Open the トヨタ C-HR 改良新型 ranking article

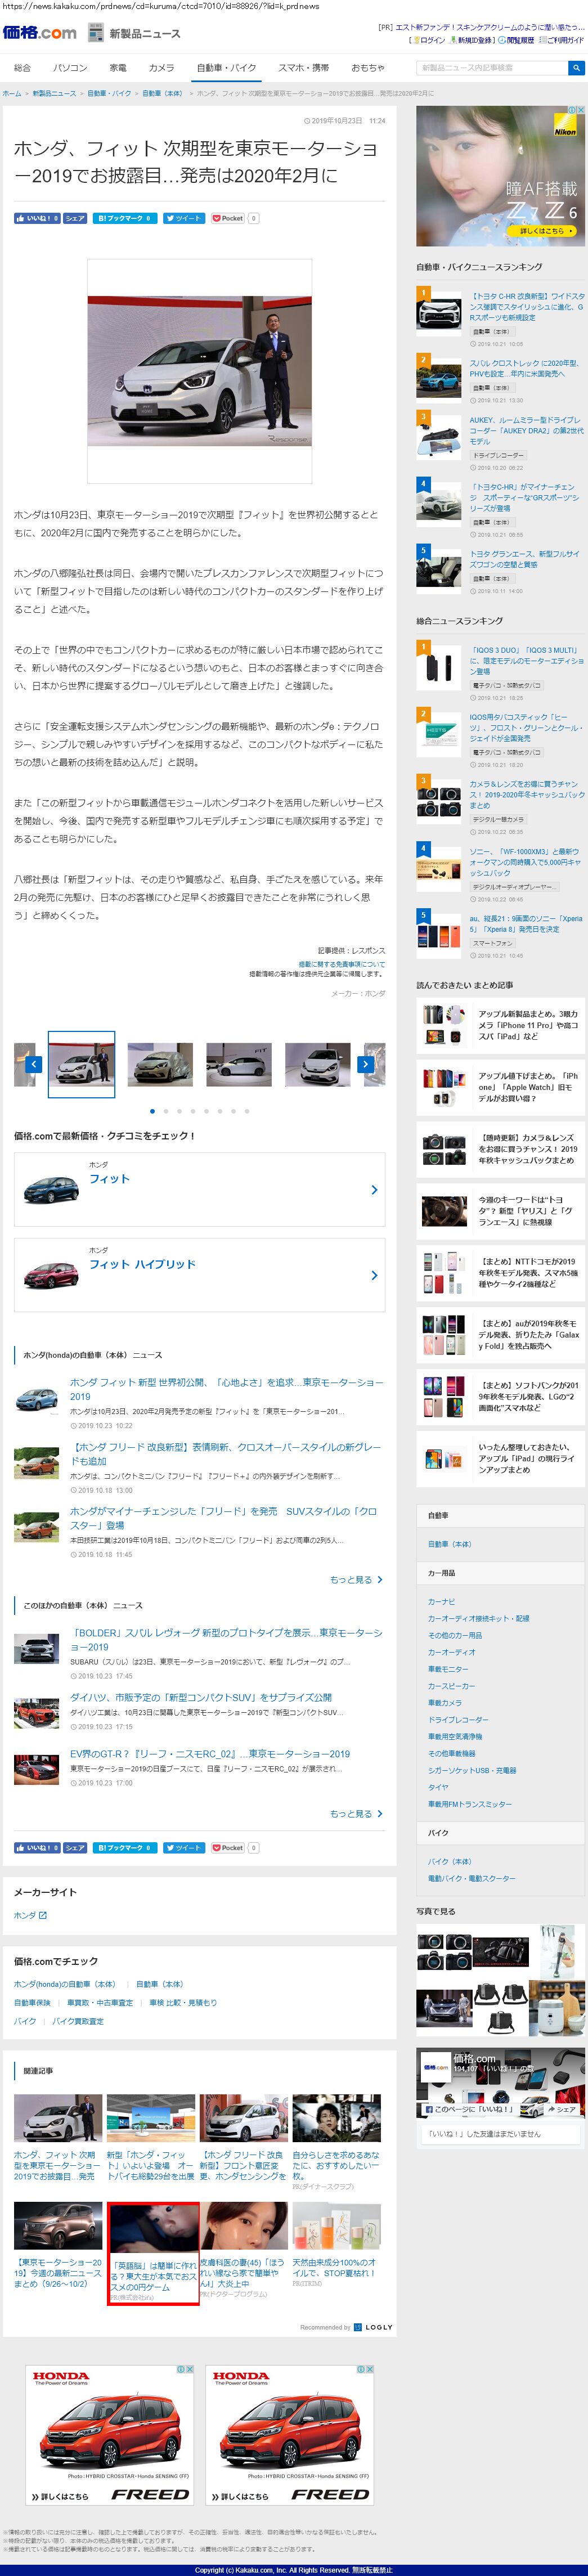[x=527, y=306]
